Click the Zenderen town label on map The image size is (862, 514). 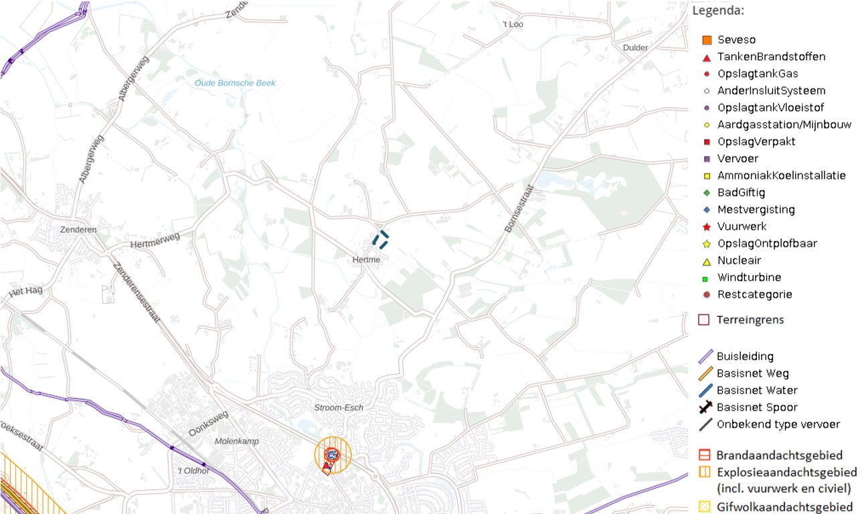pyautogui.click(x=79, y=230)
